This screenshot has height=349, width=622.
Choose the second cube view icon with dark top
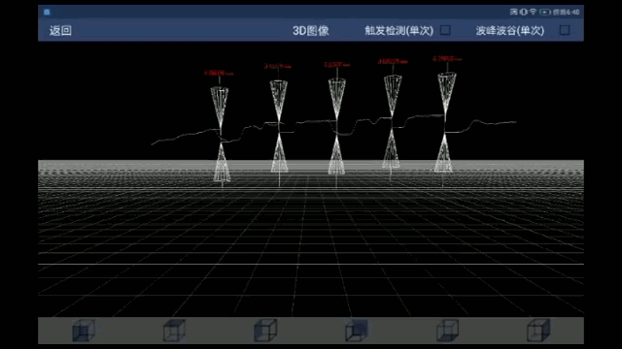(175, 331)
